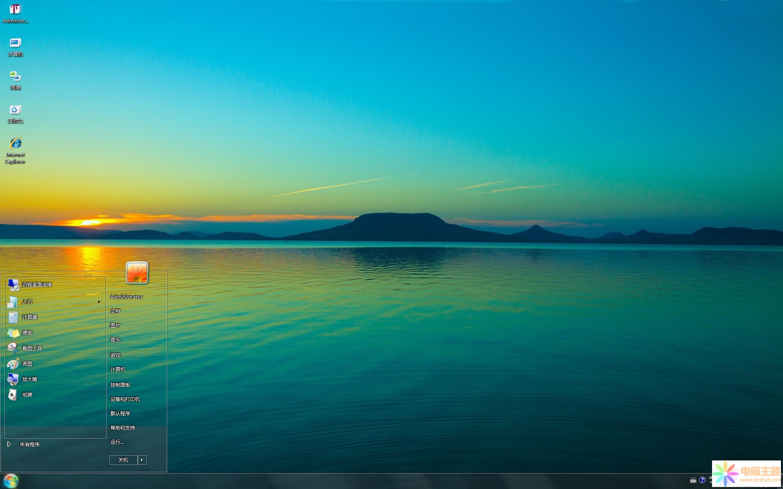The width and height of the screenshot is (783, 489).
Task: Click the 放大镜 magnifier icon
Action: [13, 379]
